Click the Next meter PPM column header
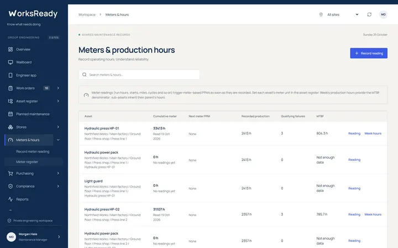This screenshot has width=398, height=248. 199,116
